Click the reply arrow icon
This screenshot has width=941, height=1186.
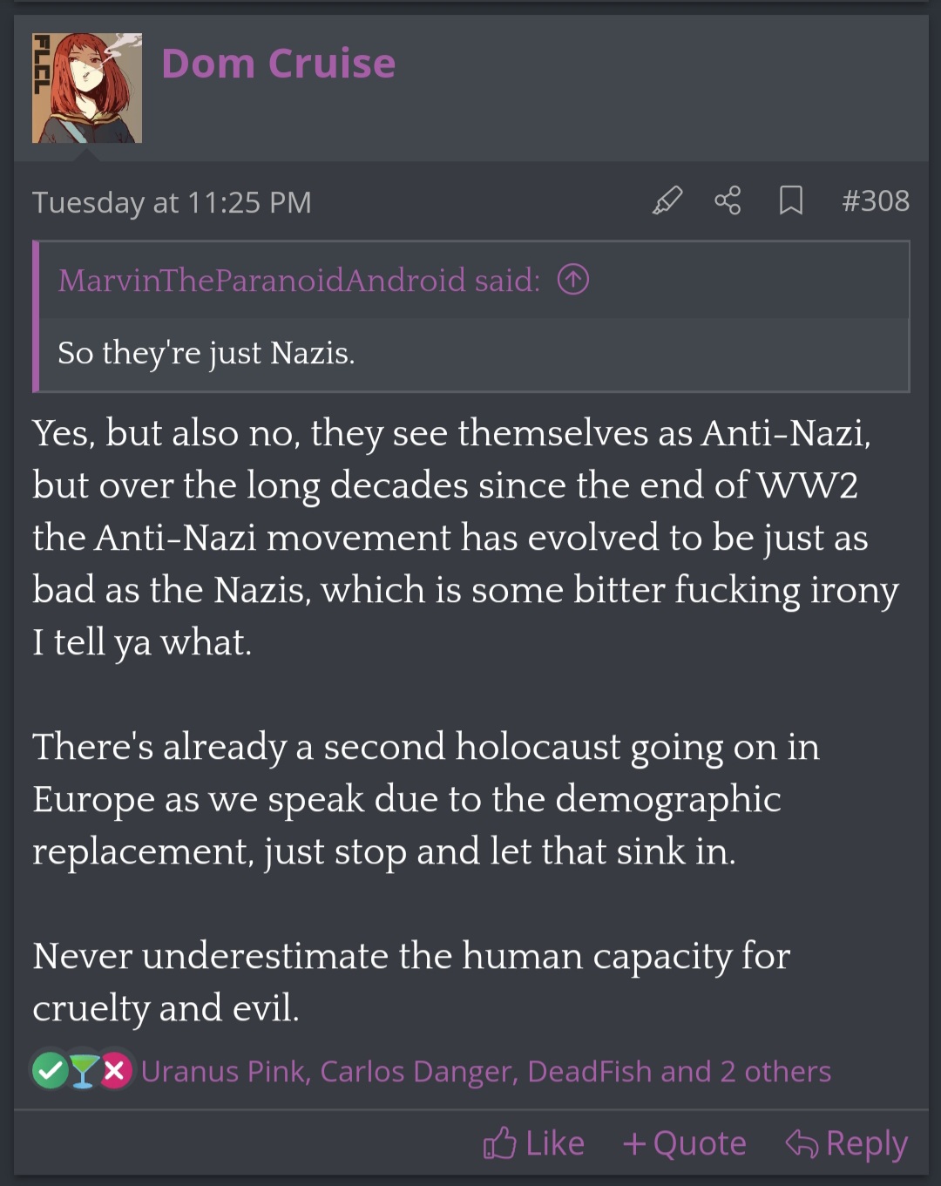[x=802, y=1143]
